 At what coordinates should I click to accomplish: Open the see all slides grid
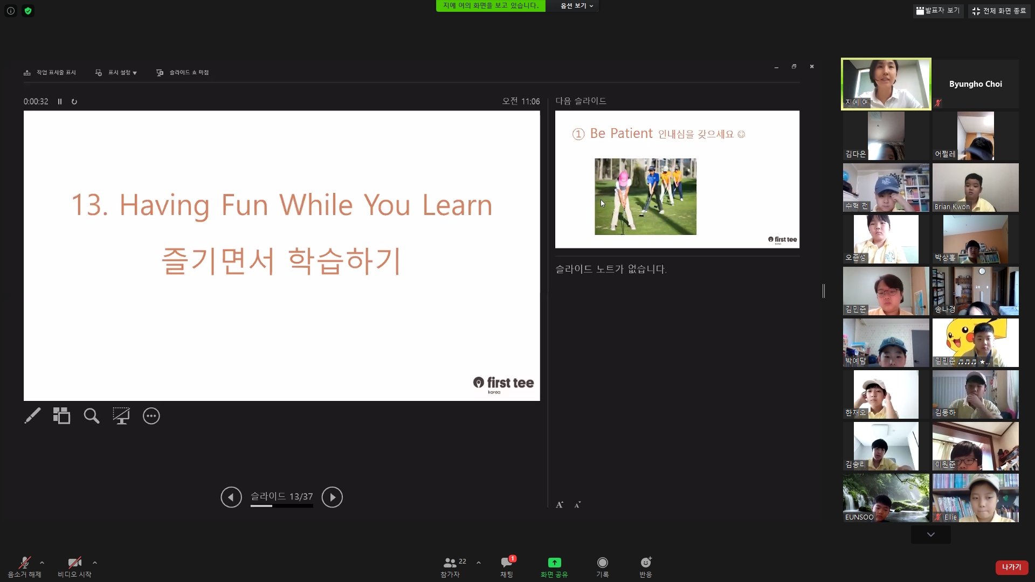click(61, 415)
